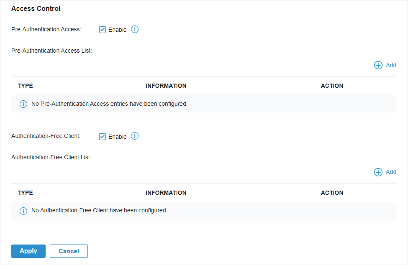This screenshot has height=265, width=408.
Task: Click info icon beside Authentication-Free Client Enable
Action: click(134, 136)
